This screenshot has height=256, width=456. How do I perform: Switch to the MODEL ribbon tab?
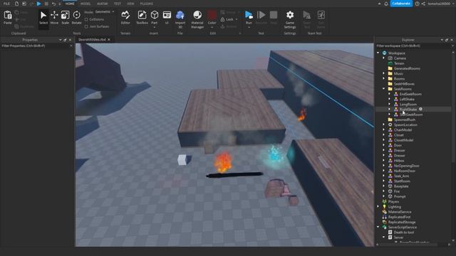85,4
